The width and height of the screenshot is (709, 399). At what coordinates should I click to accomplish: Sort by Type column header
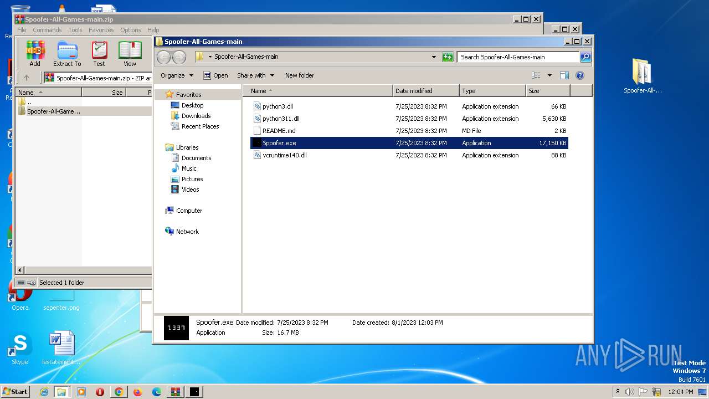click(492, 91)
